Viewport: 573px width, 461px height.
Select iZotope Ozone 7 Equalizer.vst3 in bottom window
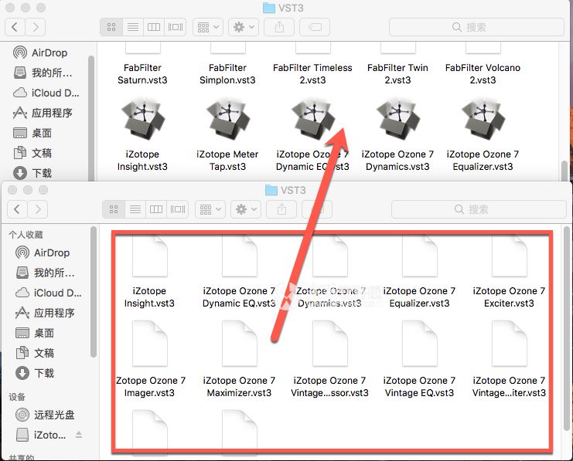(419, 272)
